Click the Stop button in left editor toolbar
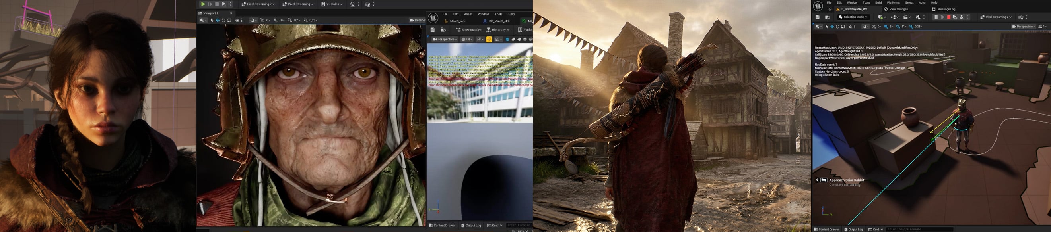Screen dimensions: 1051x232 tap(217, 4)
